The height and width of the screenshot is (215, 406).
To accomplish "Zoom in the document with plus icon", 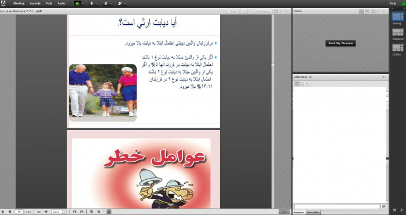I will [x=46, y=212].
